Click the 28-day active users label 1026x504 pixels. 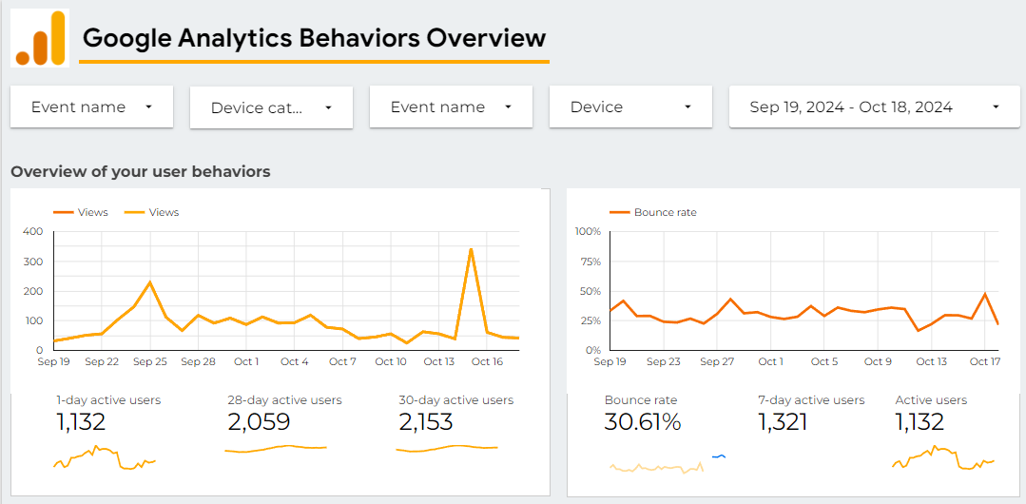[x=284, y=400]
